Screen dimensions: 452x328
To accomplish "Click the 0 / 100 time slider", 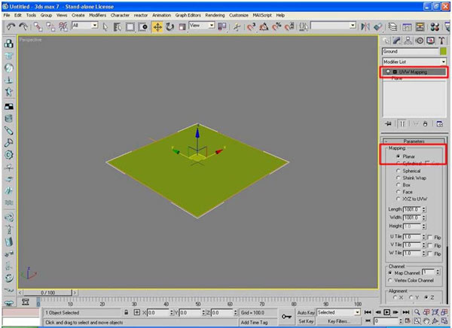I will point(47,293).
